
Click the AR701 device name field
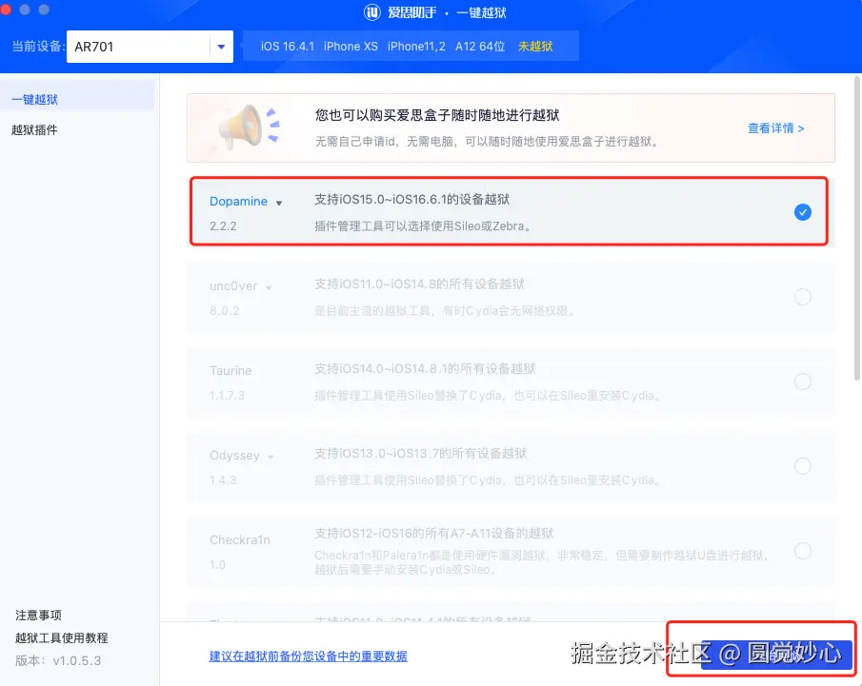pyautogui.click(x=138, y=47)
